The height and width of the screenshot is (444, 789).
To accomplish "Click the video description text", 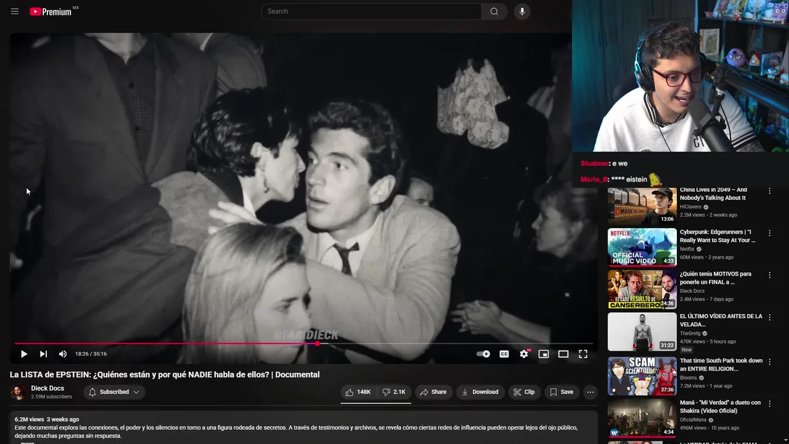I will pyautogui.click(x=296, y=432).
